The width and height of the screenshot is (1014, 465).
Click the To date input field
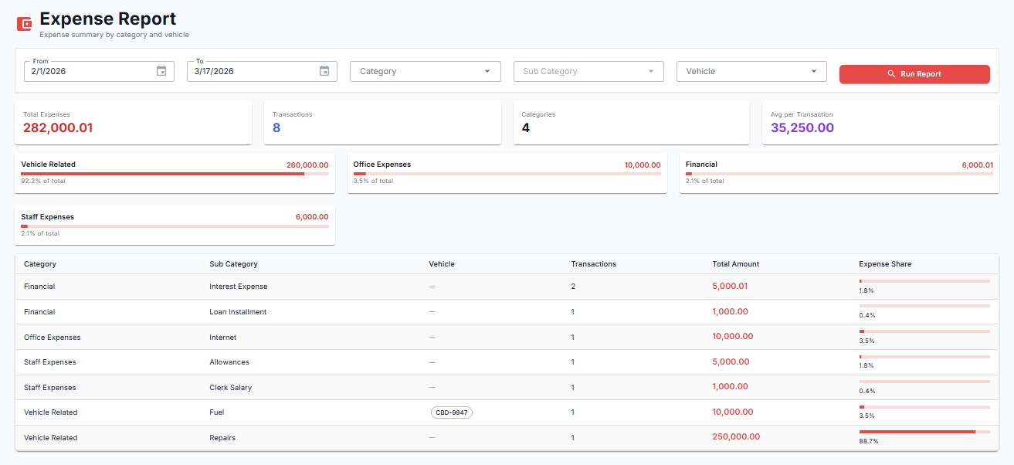point(247,70)
